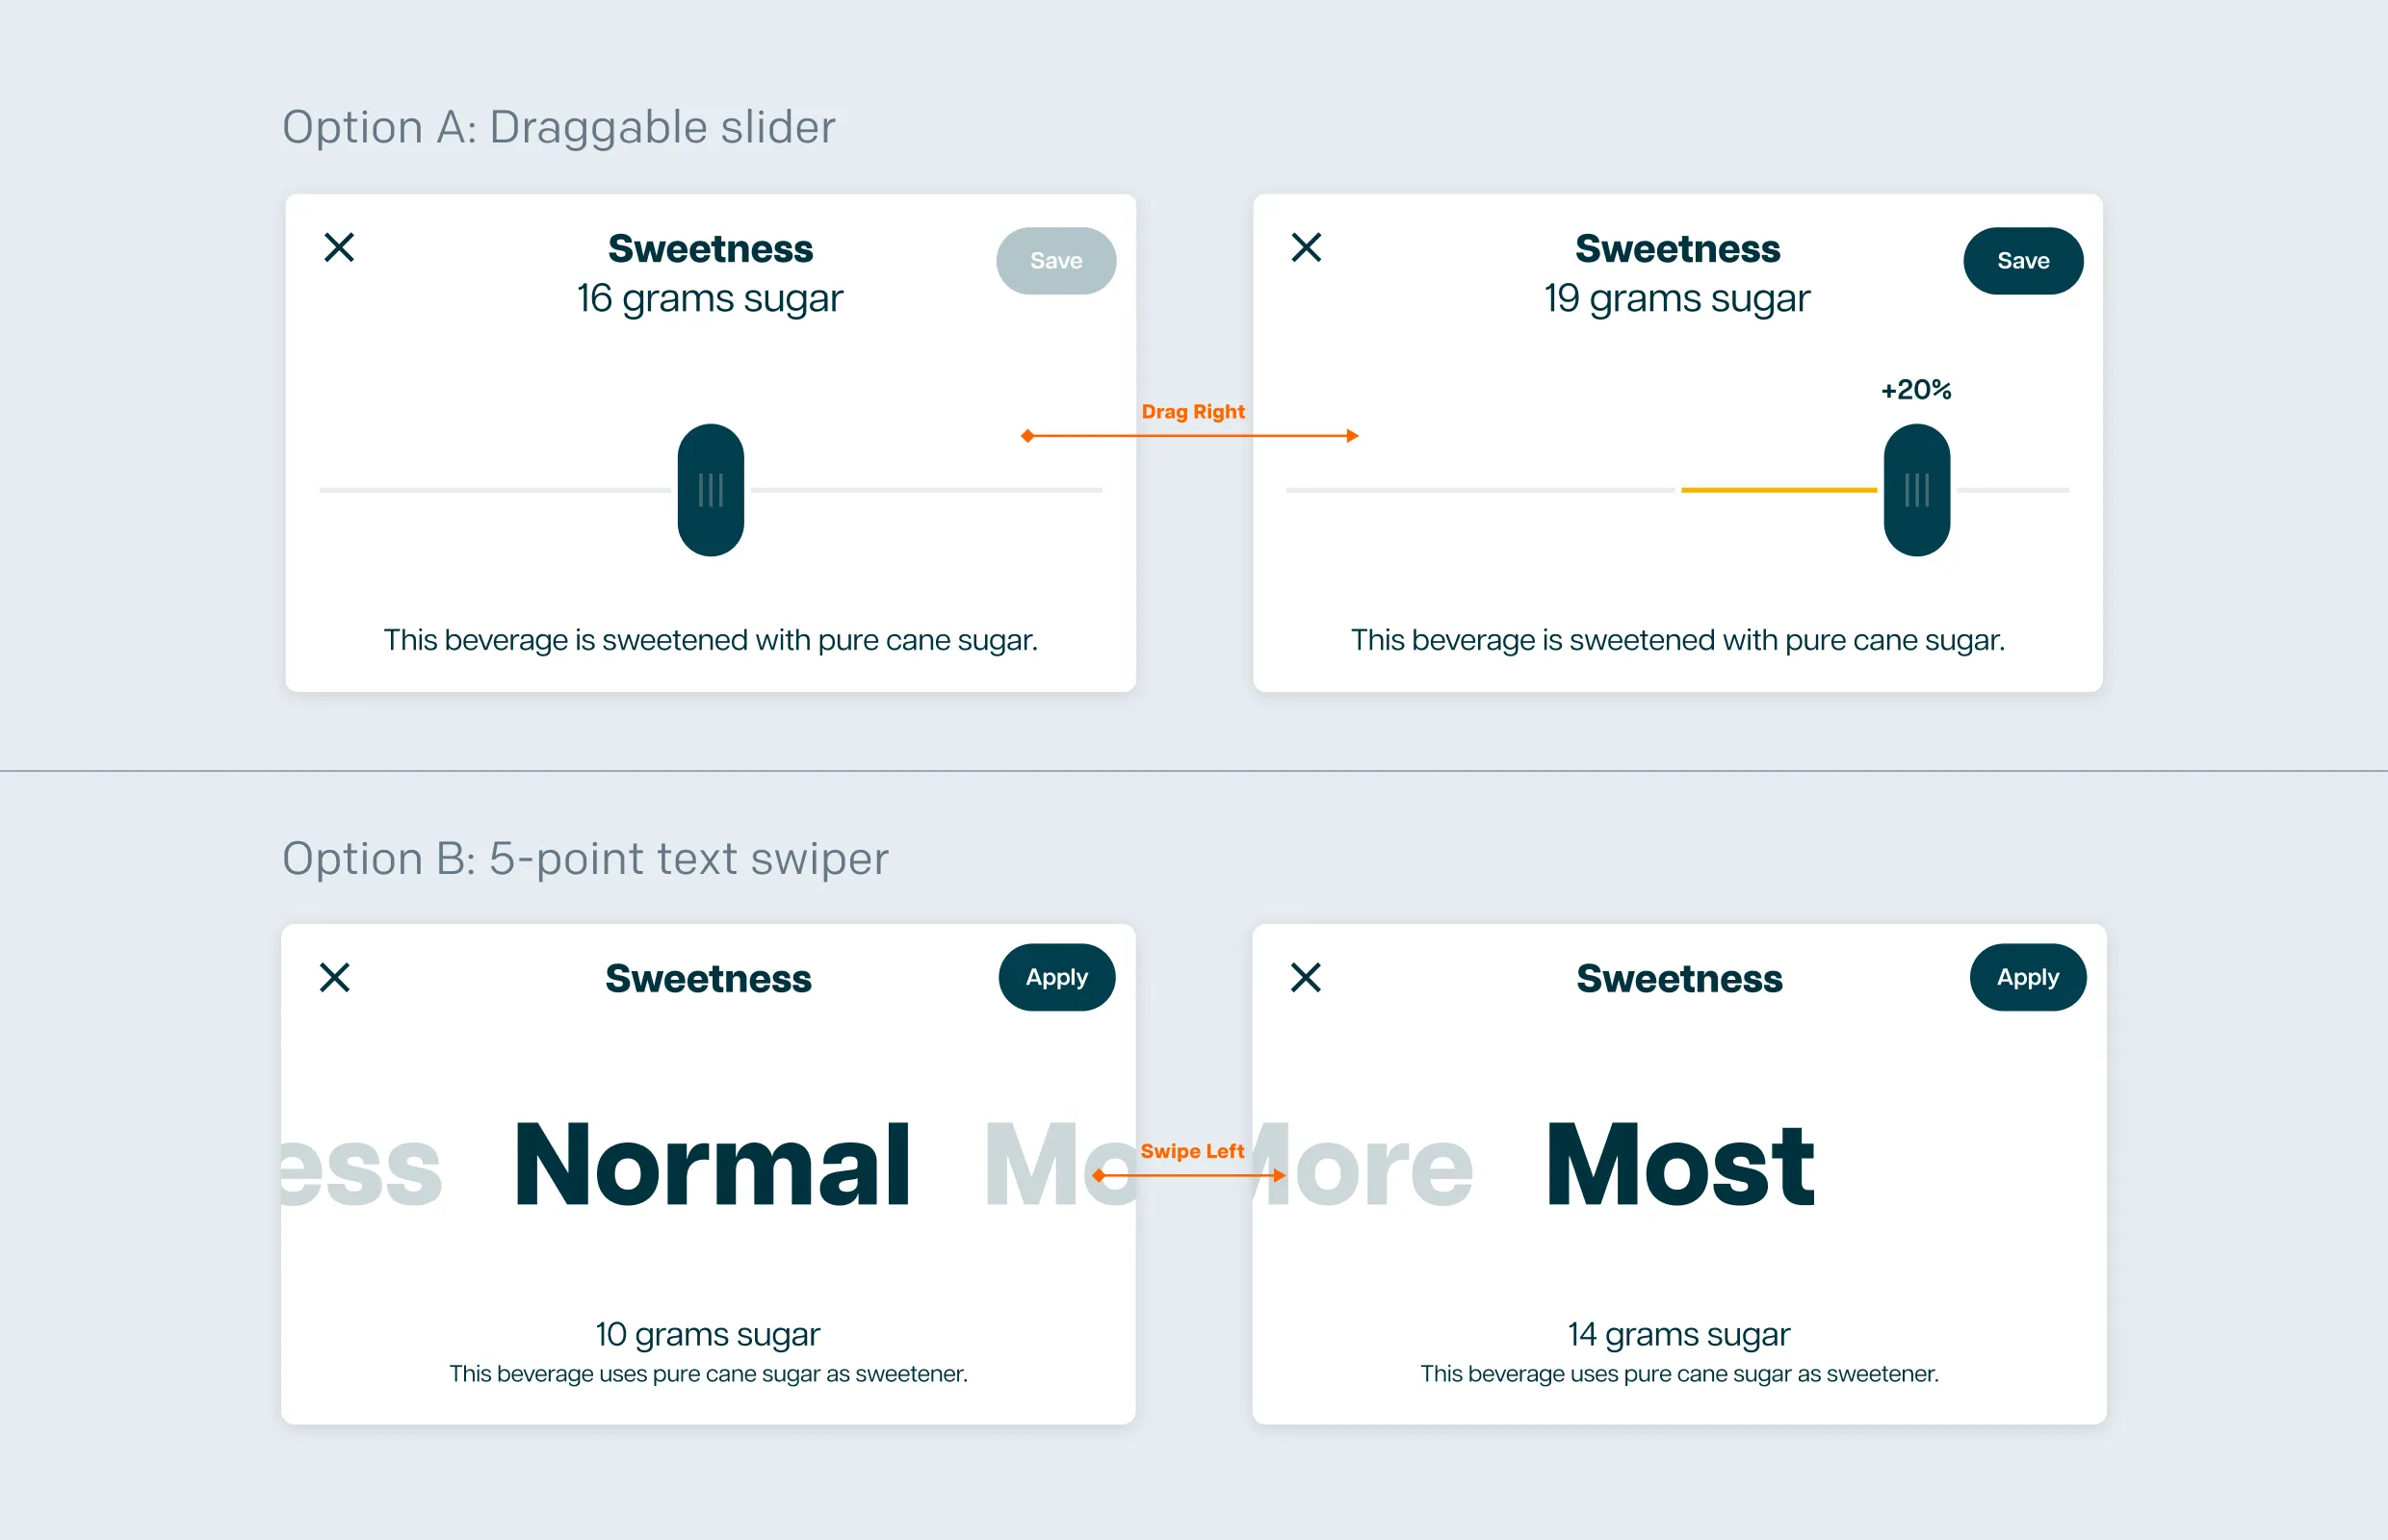The width and height of the screenshot is (2388, 1540).
Task: Close the 19 grams sugar Sweetness card
Action: (x=1307, y=247)
